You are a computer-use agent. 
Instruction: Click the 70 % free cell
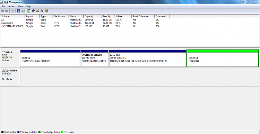(118, 26)
